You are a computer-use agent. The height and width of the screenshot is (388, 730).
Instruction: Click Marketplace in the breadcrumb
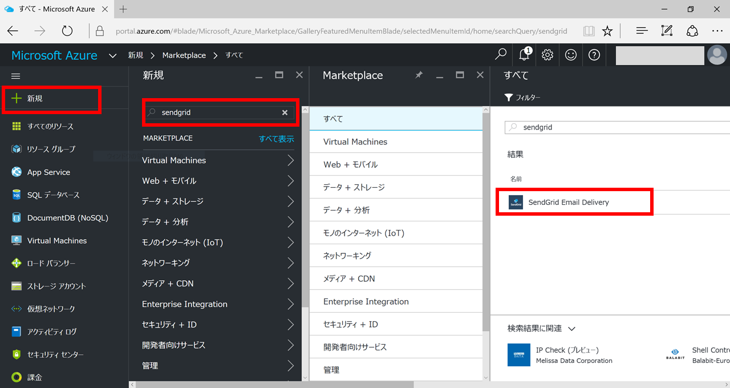click(x=184, y=55)
